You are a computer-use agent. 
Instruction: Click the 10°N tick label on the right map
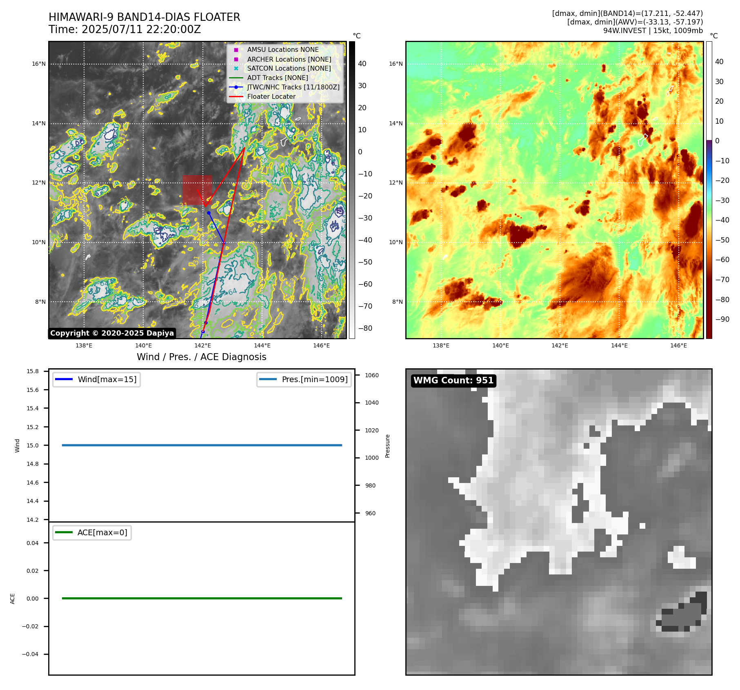(396, 242)
